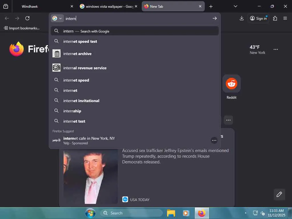Select 'internet test' suggestion

click(135, 121)
